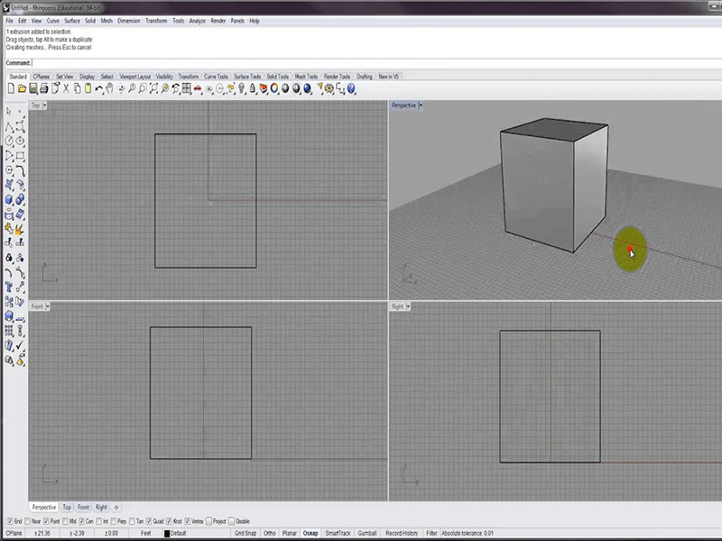Click the Print icon in the toolbar

(44, 88)
